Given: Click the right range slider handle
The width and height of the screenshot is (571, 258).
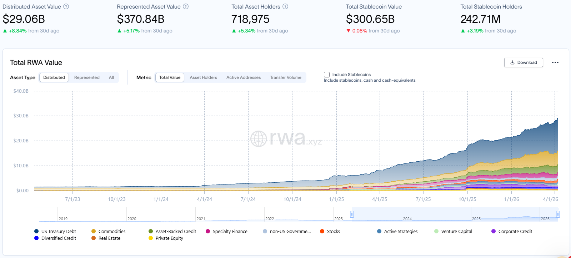Looking at the screenshot, I should (558, 214).
